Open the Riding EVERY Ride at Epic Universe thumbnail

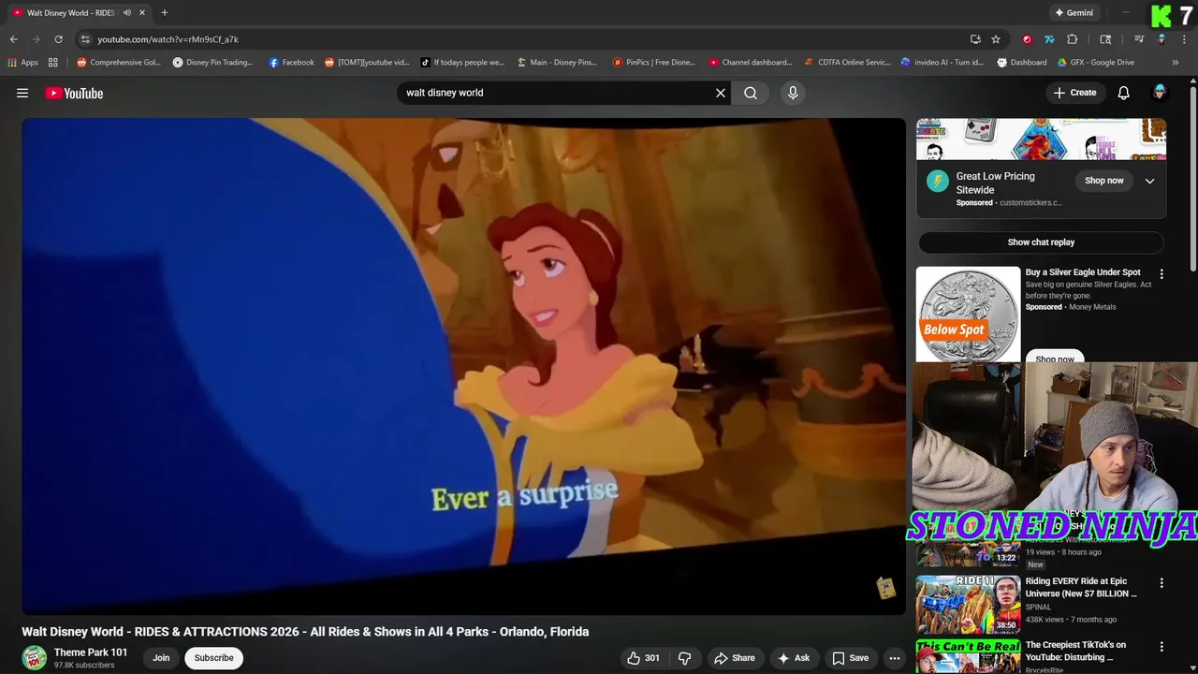(968, 604)
